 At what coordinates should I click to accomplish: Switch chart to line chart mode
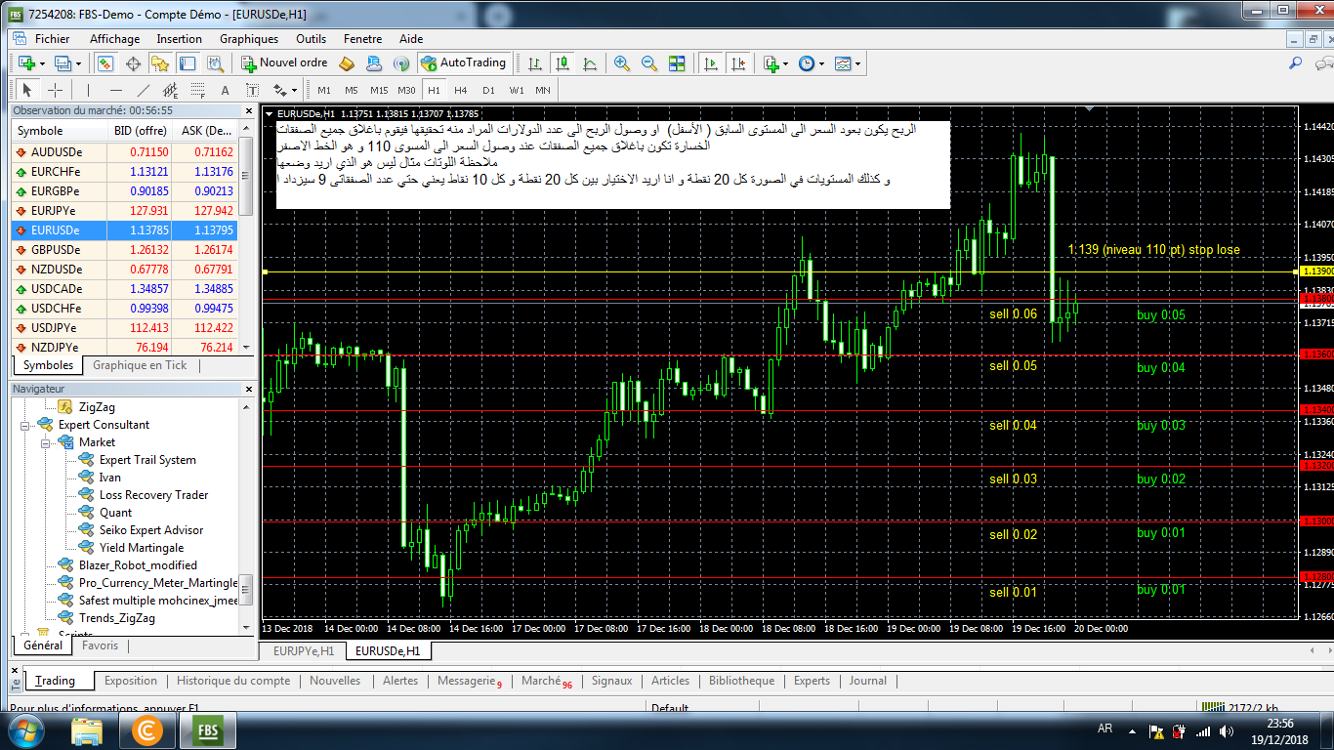(590, 63)
